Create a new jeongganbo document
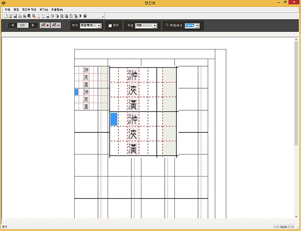 click(x=6, y=16)
